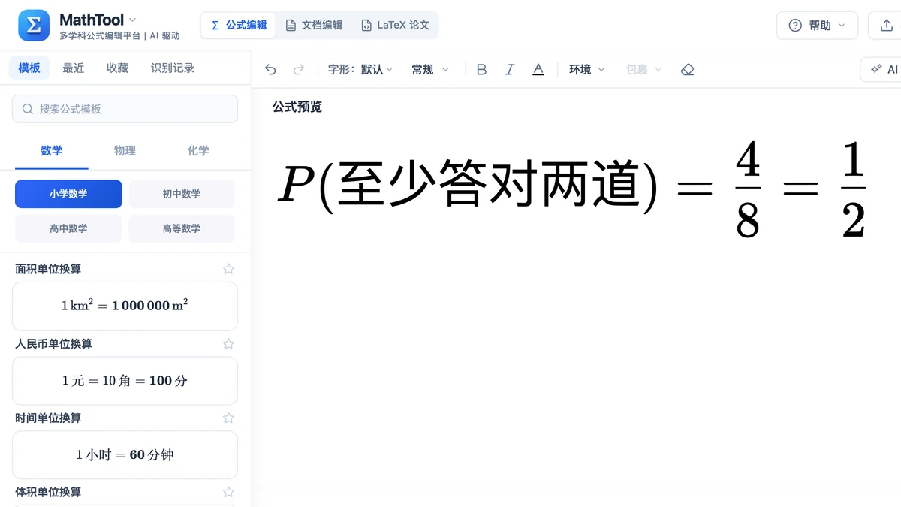901x507 pixels.
Task: Select the 高等数学 category button
Action: pyautogui.click(x=182, y=228)
